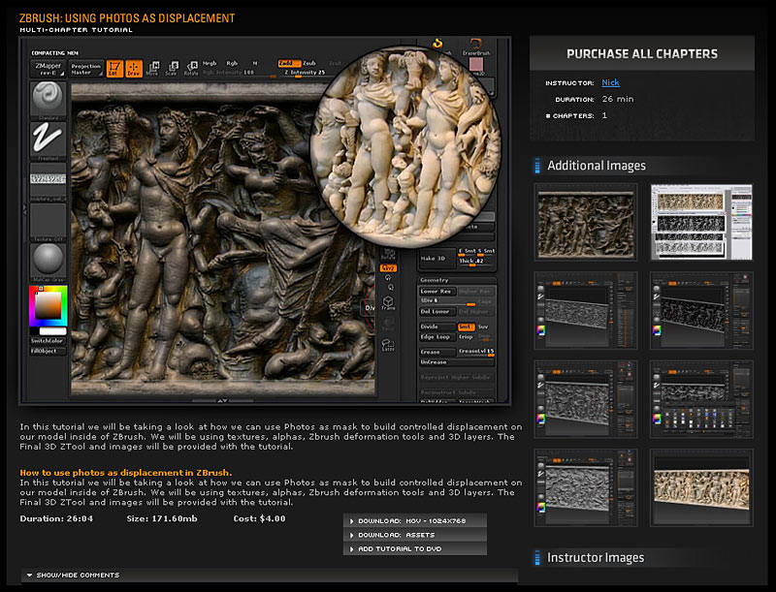Toggle the Mrgb mode
Viewport: 776px width, 592px height.
coord(210,63)
